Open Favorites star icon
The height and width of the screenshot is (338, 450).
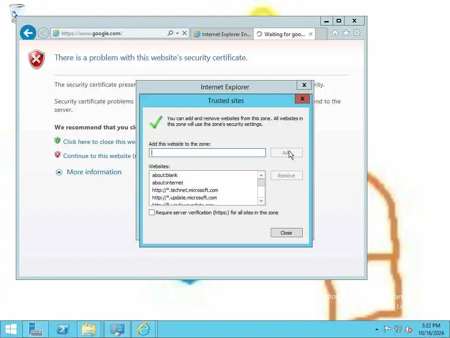tap(346, 33)
